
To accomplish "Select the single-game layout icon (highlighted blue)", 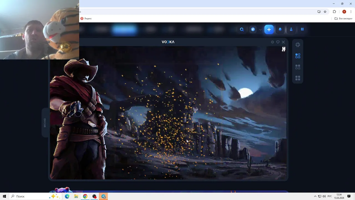I will click(298, 56).
